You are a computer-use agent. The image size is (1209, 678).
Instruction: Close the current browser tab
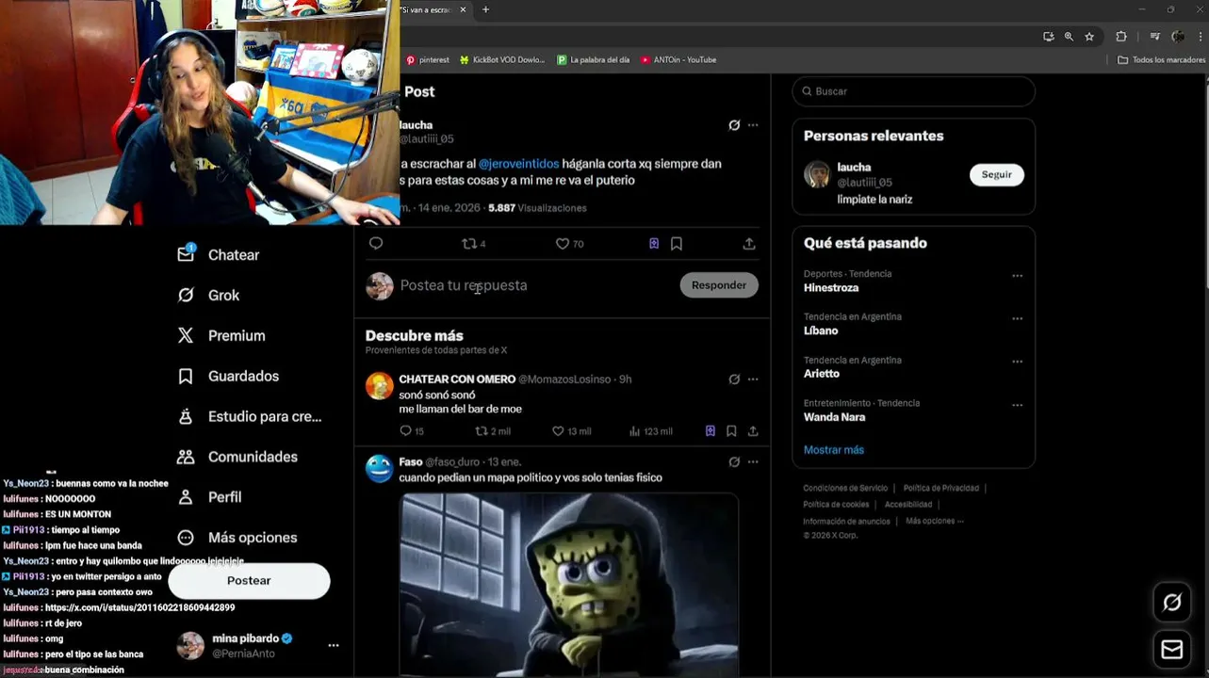point(465,10)
